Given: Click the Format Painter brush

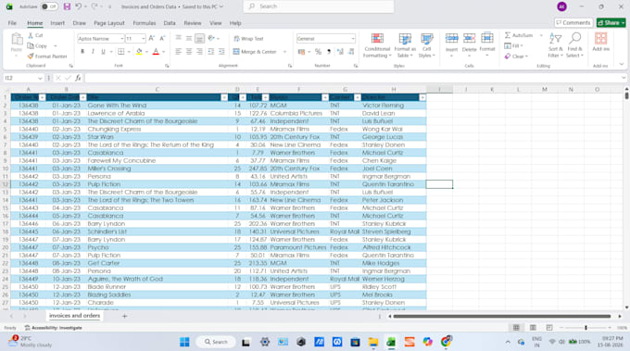Looking at the screenshot, I should pyautogui.click(x=31, y=56).
